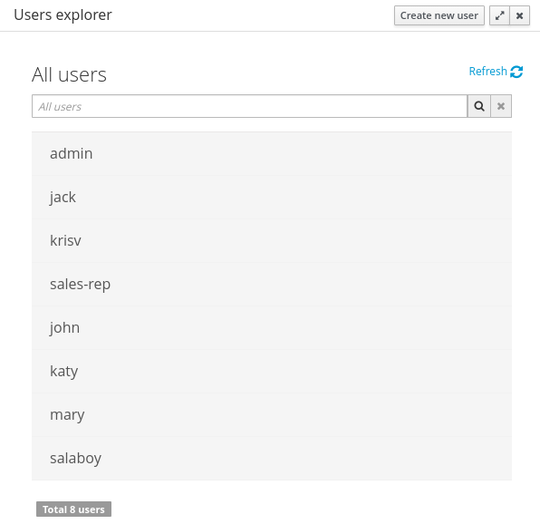
Task: Open the mary user row
Action: pyautogui.click(x=272, y=415)
